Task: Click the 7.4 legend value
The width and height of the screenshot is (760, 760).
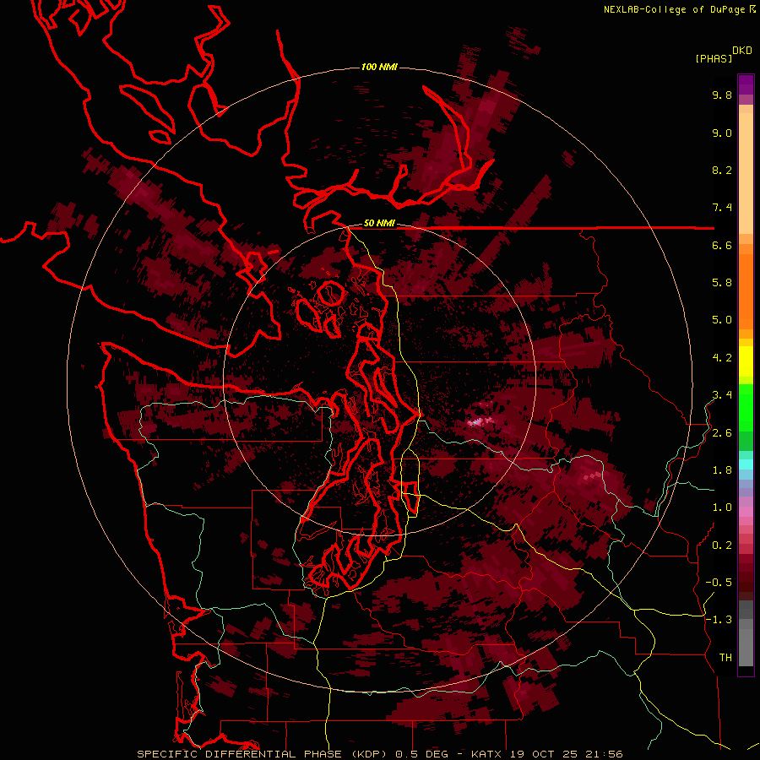Action: (x=722, y=208)
